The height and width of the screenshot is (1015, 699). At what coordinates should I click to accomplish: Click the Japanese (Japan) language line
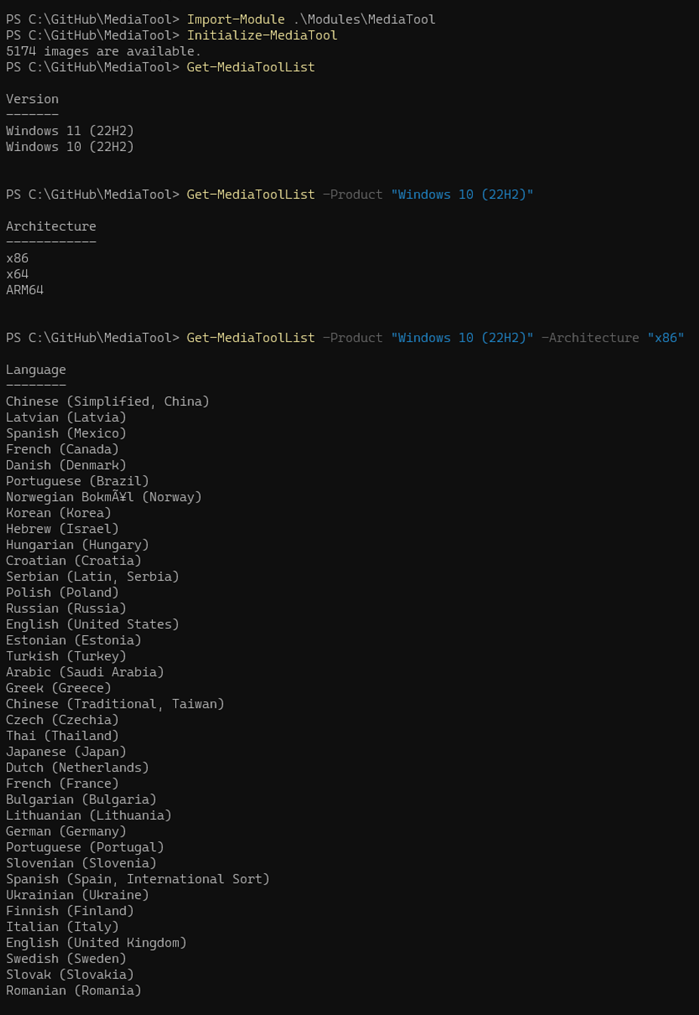tap(66, 752)
